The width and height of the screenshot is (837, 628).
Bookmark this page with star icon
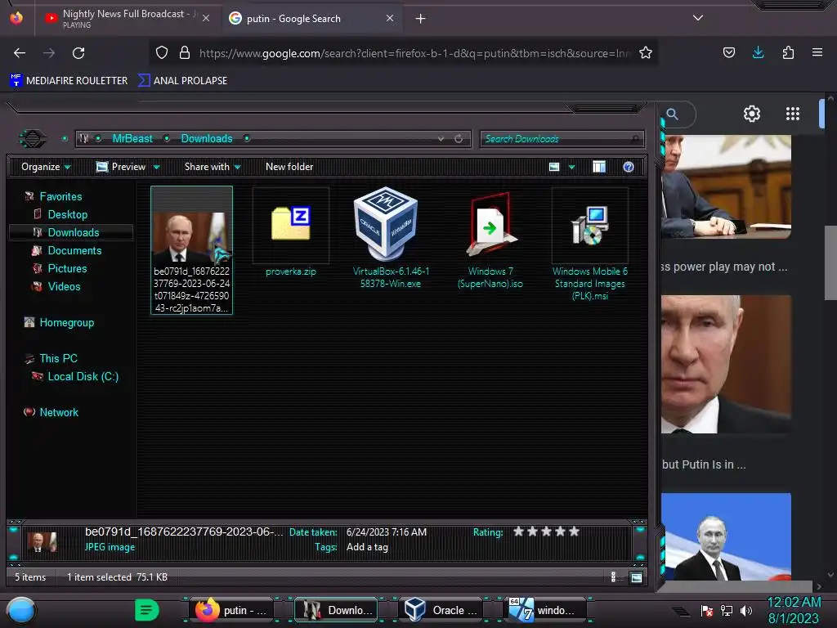pos(646,52)
